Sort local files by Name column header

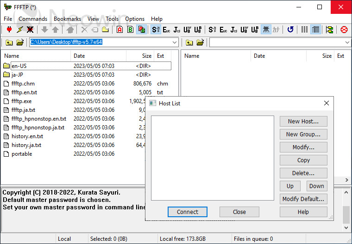pos(36,56)
